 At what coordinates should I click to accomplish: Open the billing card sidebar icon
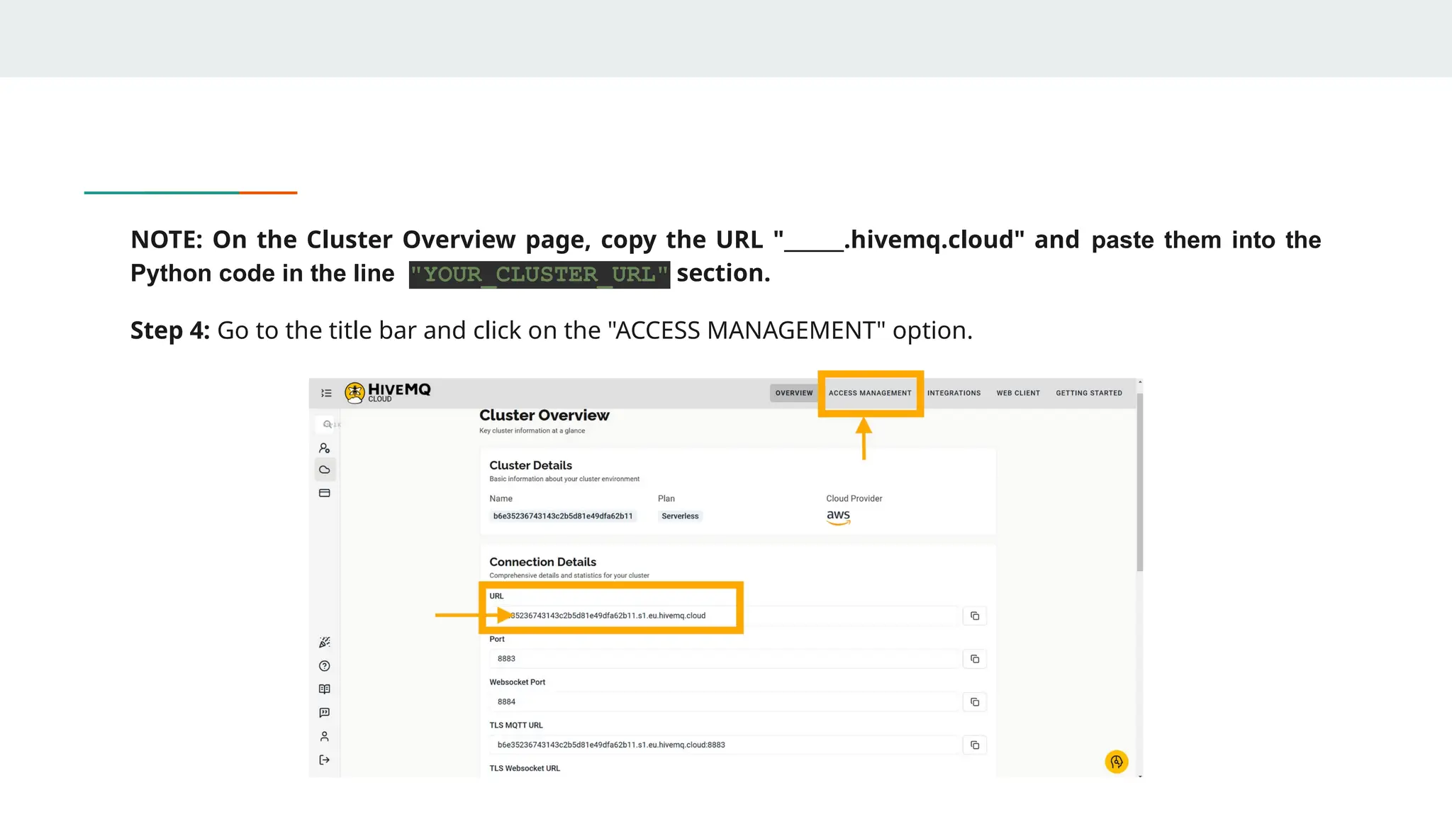[325, 493]
